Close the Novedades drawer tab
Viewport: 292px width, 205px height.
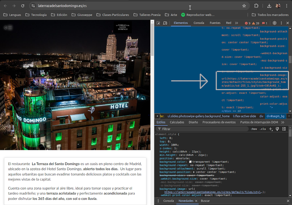coord(196,201)
